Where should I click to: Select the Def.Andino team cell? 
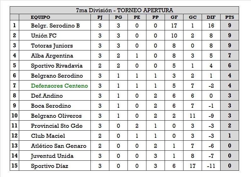tap(47, 96)
